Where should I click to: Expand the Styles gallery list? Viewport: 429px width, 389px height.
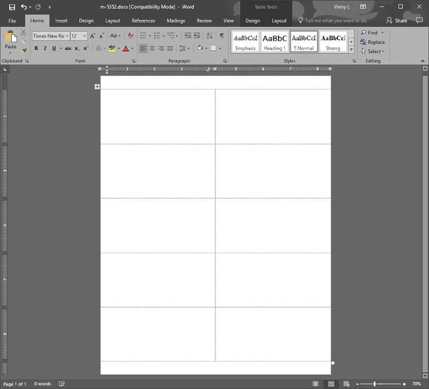[351, 49]
